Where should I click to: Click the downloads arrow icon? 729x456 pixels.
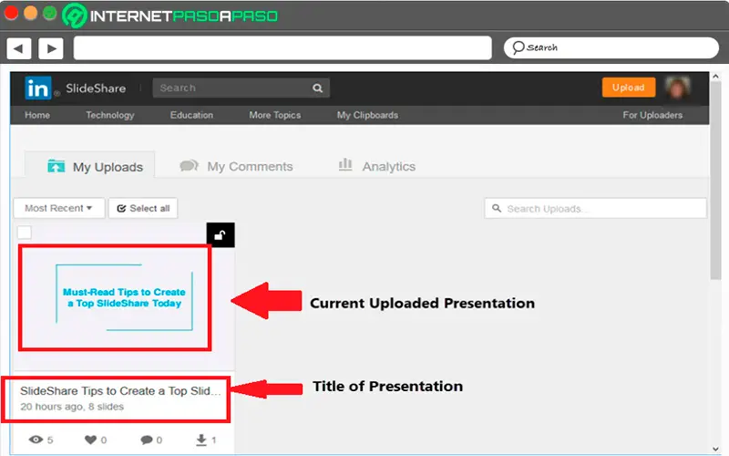pos(201,440)
